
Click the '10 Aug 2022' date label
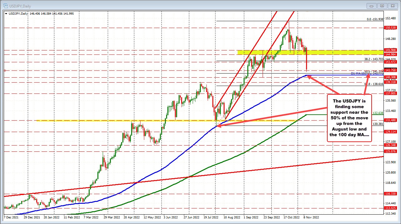point(232,217)
